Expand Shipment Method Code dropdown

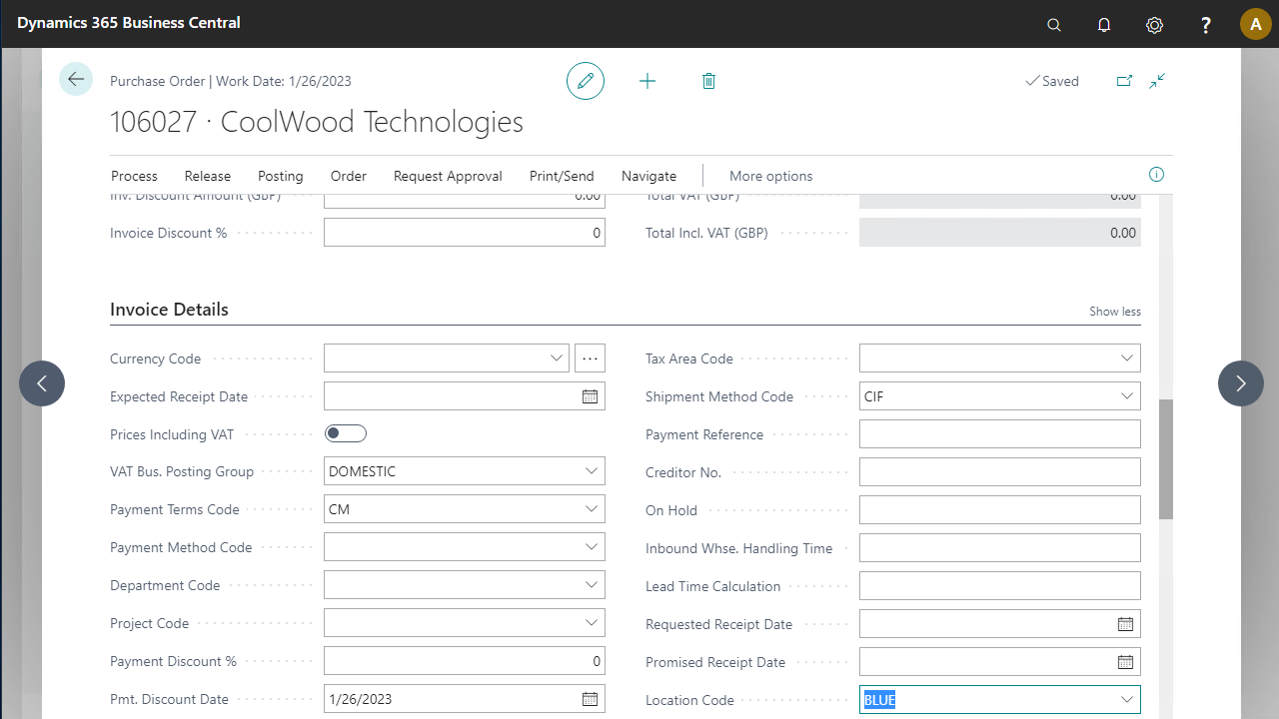(1126, 396)
